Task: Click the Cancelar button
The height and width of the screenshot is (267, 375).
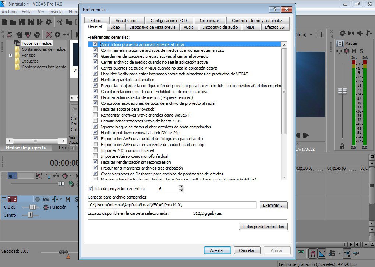Action: point(247,250)
